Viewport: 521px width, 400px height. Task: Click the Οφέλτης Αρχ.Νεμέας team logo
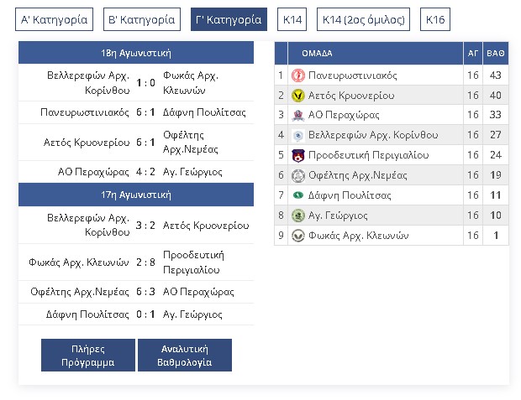coord(297,175)
